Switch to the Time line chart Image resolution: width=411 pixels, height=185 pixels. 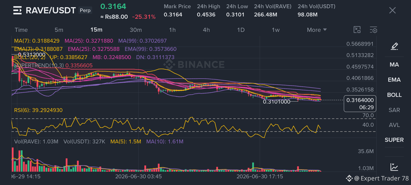click(x=21, y=30)
